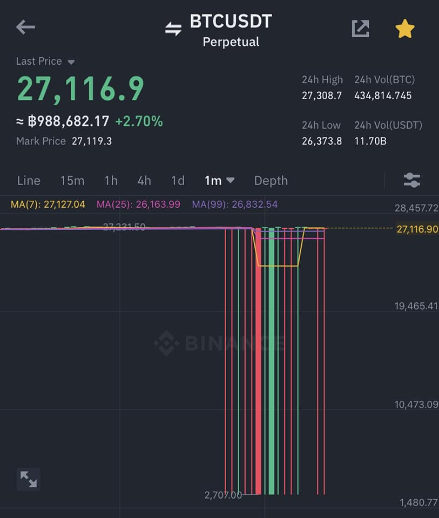Select the Line chart tab
This screenshot has height=518, width=439.
click(x=29, y=180)
